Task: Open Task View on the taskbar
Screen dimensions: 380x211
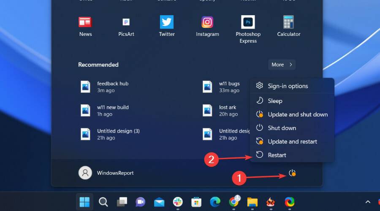Action: (x=122, y=202)
